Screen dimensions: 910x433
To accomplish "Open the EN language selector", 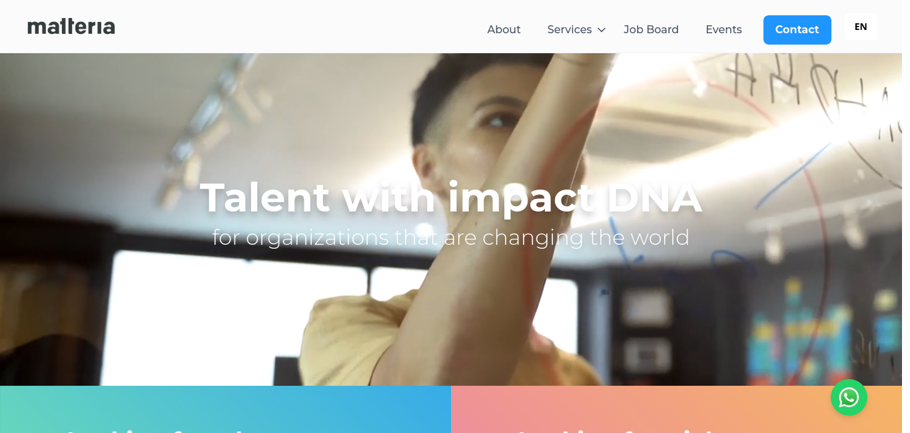I will pos(861,27).
